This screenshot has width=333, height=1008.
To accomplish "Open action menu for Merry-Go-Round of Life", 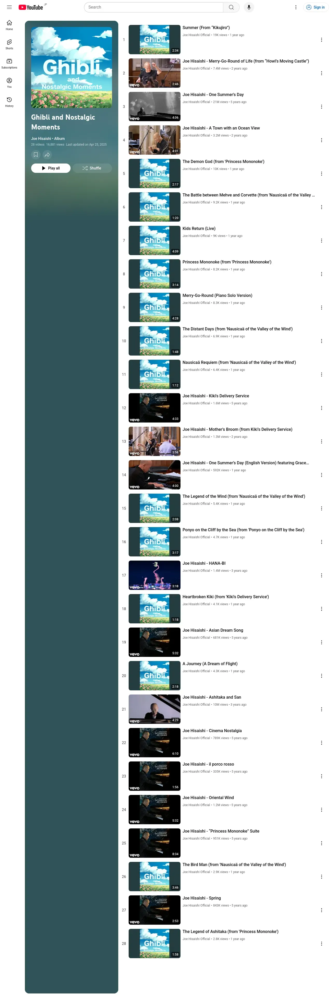I will click(321, 73).
